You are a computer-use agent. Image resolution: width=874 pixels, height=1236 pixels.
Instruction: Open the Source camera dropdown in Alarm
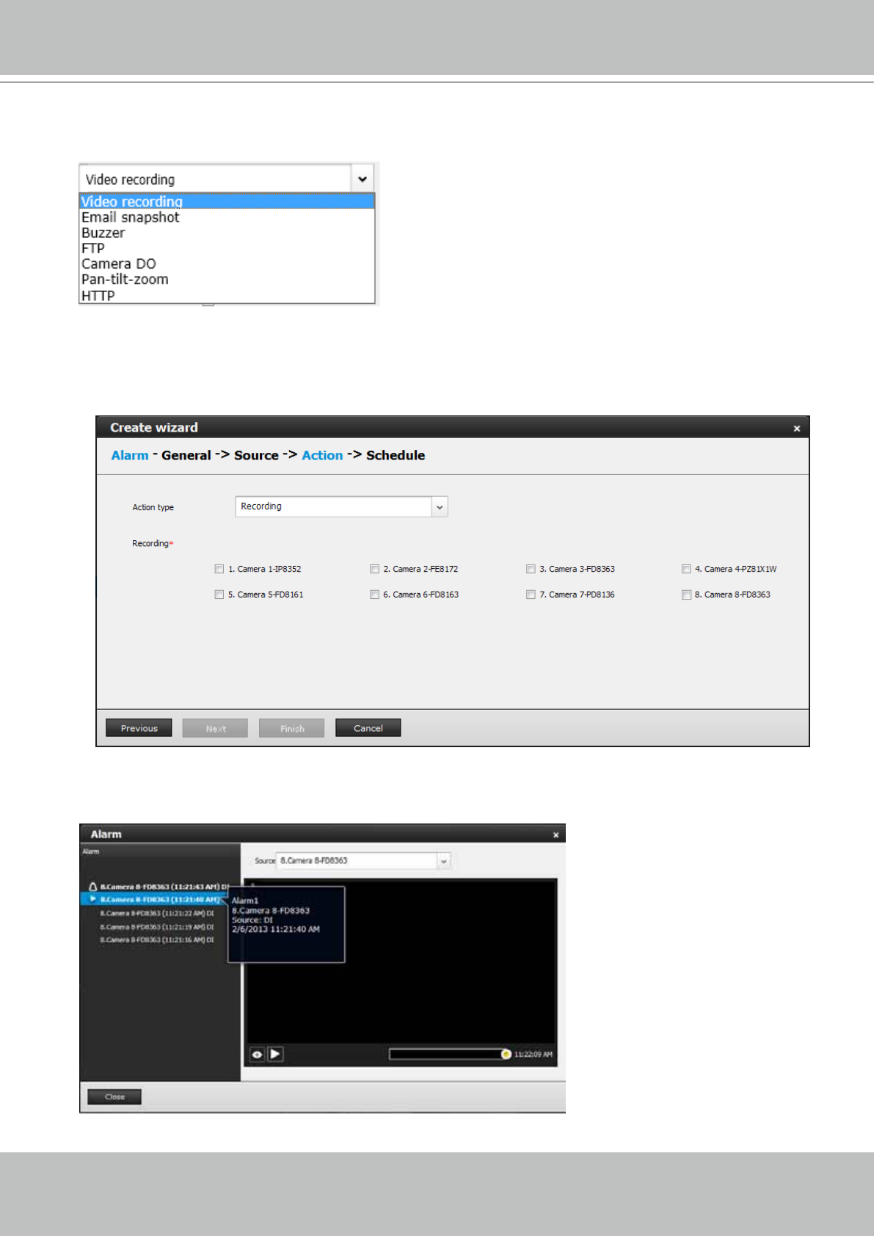443,861
